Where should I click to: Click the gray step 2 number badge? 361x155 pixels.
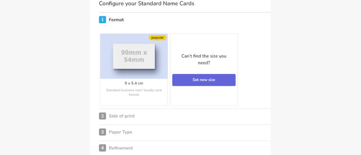click(102, 116)
